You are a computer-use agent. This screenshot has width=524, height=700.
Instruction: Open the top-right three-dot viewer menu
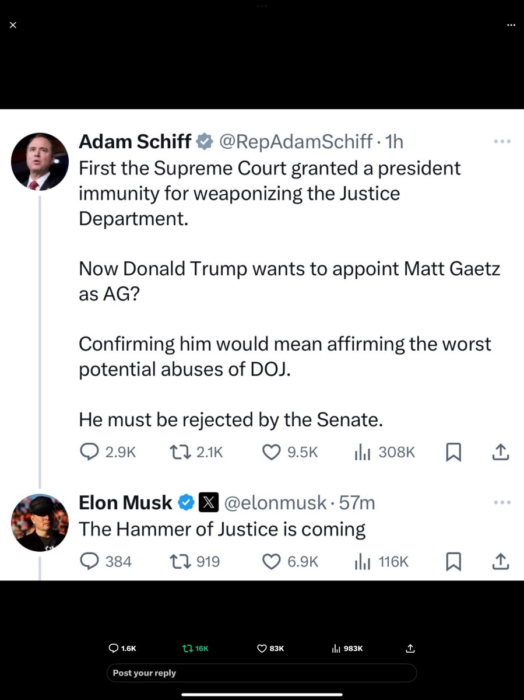tap(511, 24)
